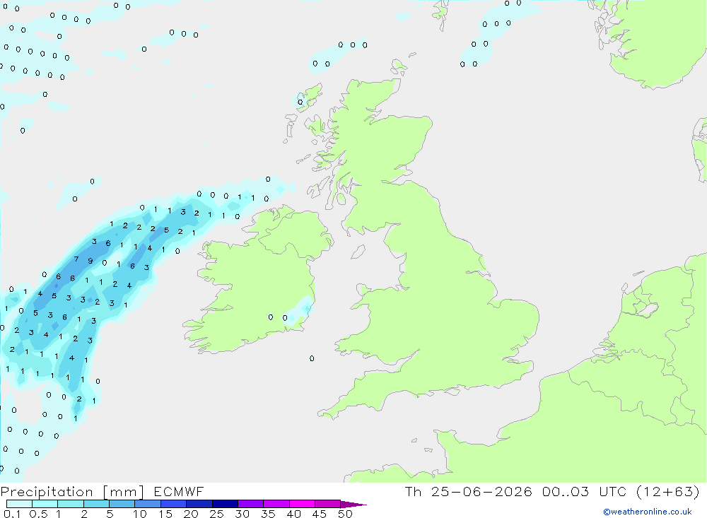Click the legend value "0.1"

click(x=12, y=514)
